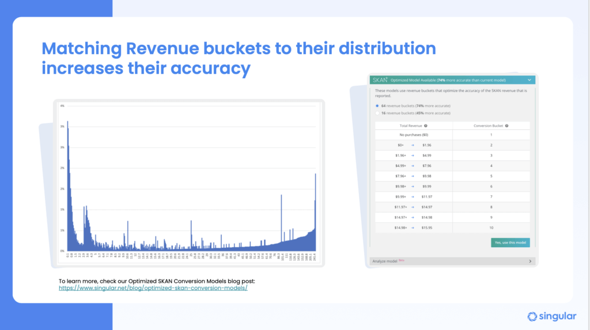This screenshot has width=590, height=330.
Task: Click the Singular logo at the bottom
Action: click(551, 316)
